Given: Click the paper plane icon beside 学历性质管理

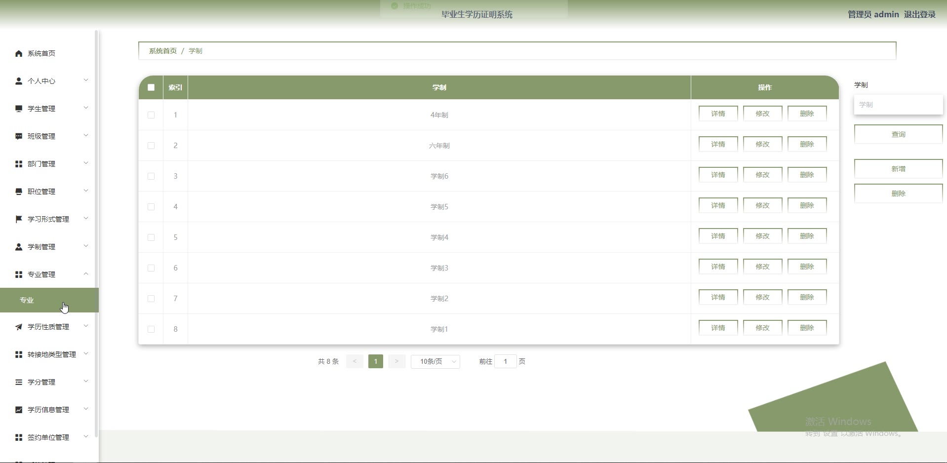Looking at the screenshot, I should tap(19, 327).
